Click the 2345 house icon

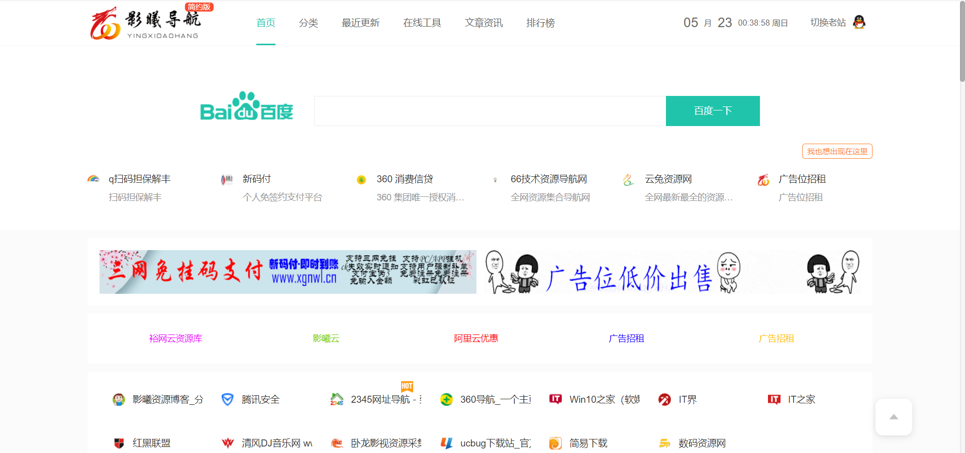[x=337, y=400]
